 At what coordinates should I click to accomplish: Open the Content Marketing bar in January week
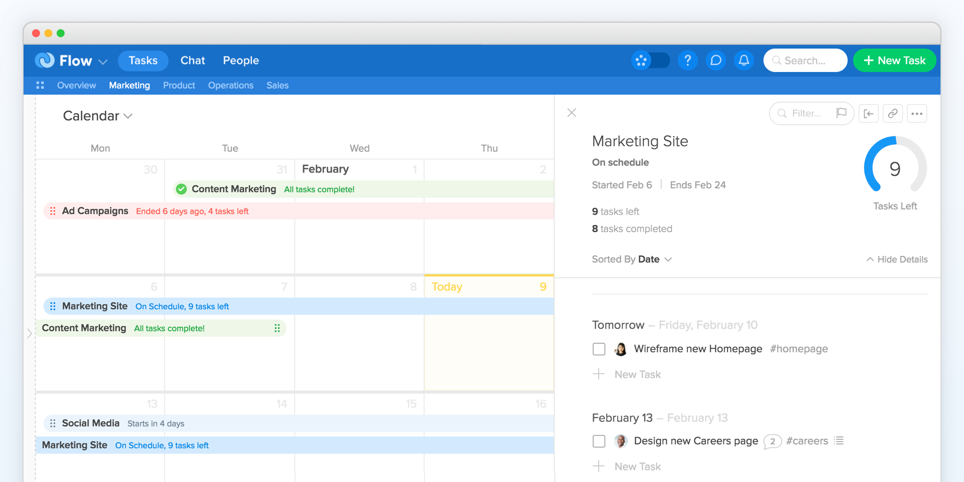click(x=363, y=189)
